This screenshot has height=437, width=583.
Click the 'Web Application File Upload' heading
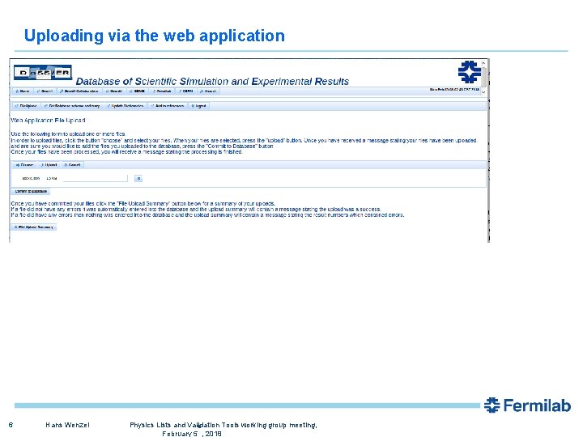tap(49, 121)
